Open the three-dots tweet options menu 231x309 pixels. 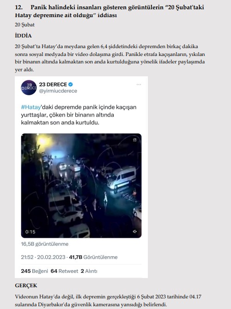(139, 85)
